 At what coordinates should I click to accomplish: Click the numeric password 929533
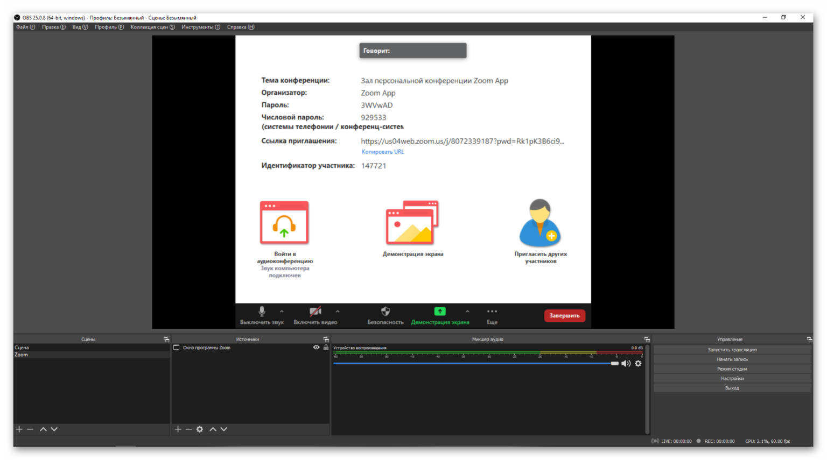[374, 117]
